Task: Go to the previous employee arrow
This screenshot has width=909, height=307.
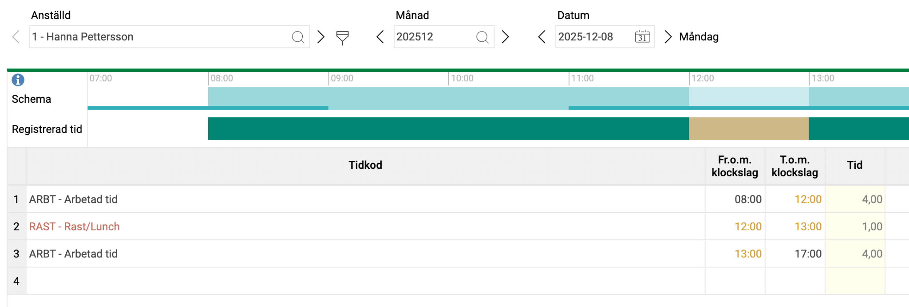Action: click(16, 37)
